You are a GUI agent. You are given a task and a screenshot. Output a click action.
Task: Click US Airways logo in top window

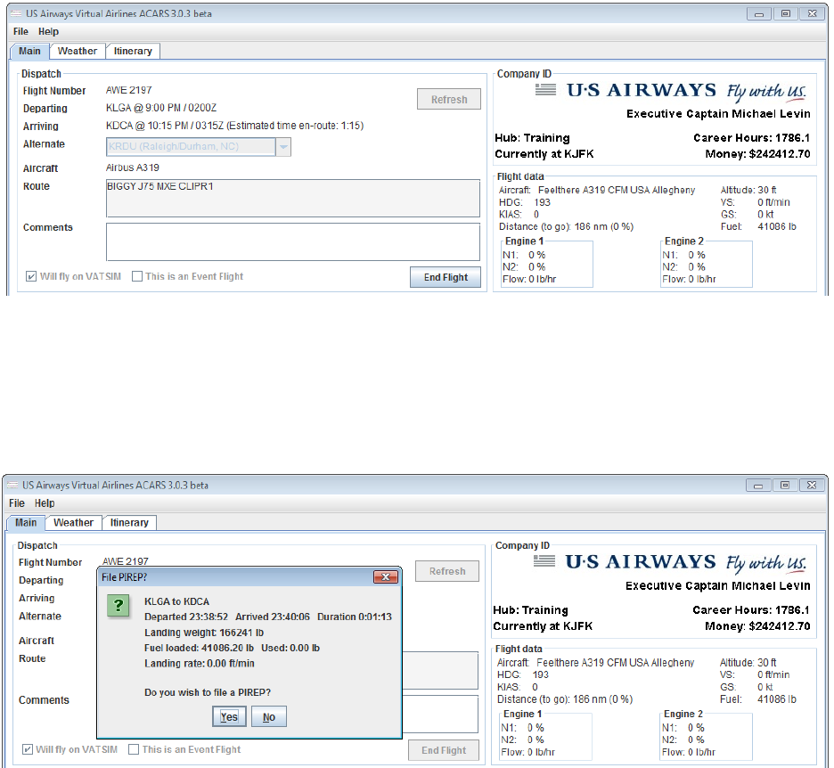click(670, 91)
